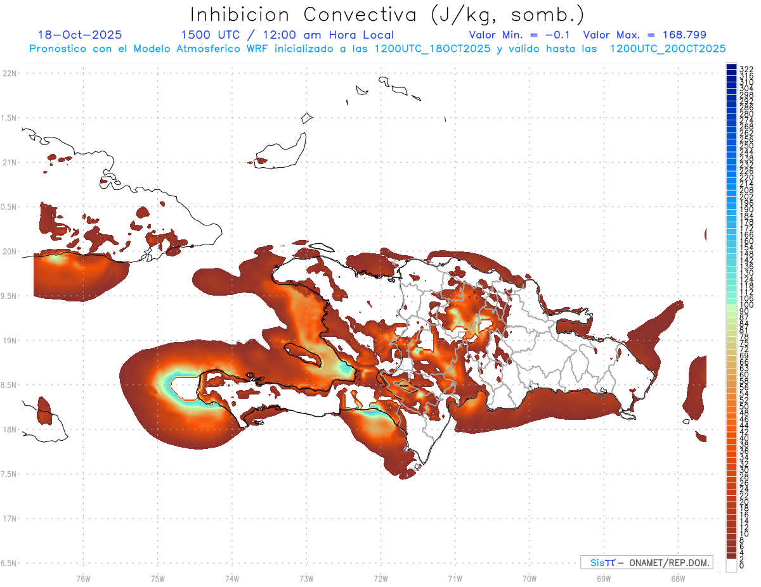The height and width of the screenshot is (587, 761).
Task: Click the '20N' latitude label
Action: point(10,251)
